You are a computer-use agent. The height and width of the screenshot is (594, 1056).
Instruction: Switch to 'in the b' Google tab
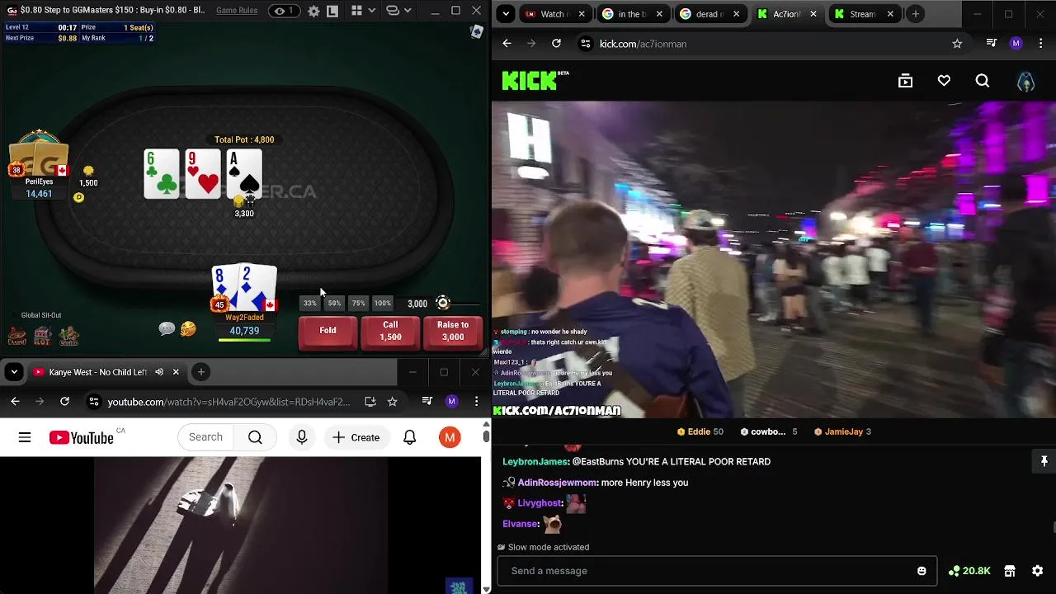coord(631,14)
